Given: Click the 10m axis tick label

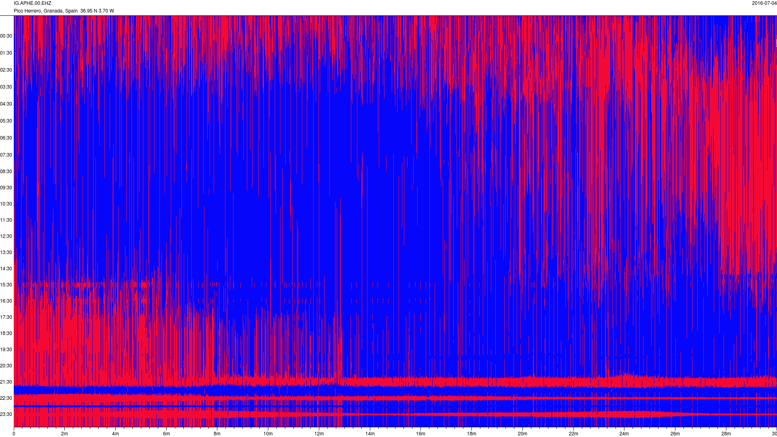Looking at the screenshot, I should click(268, 434).
